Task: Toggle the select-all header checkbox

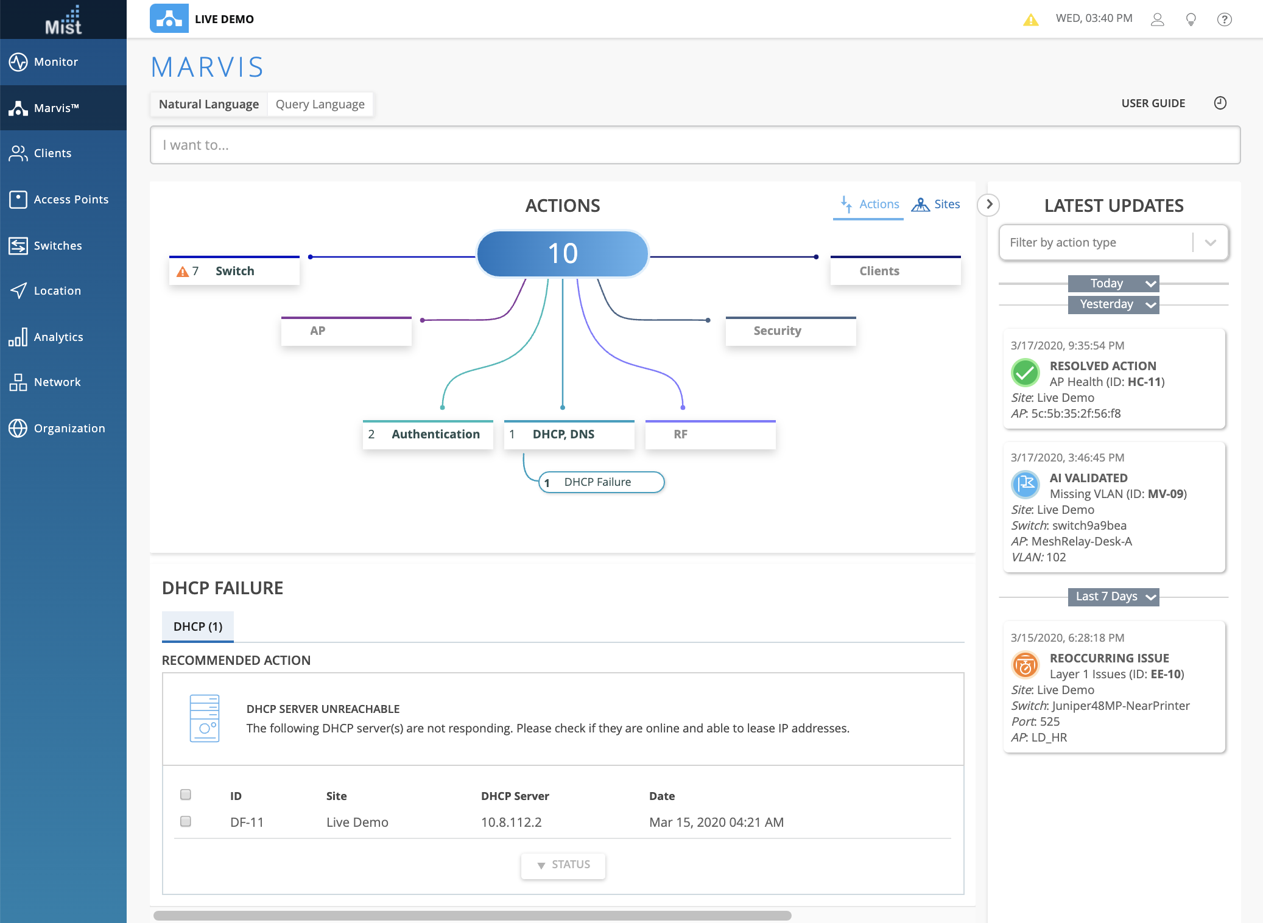Action: coord(186,795)
